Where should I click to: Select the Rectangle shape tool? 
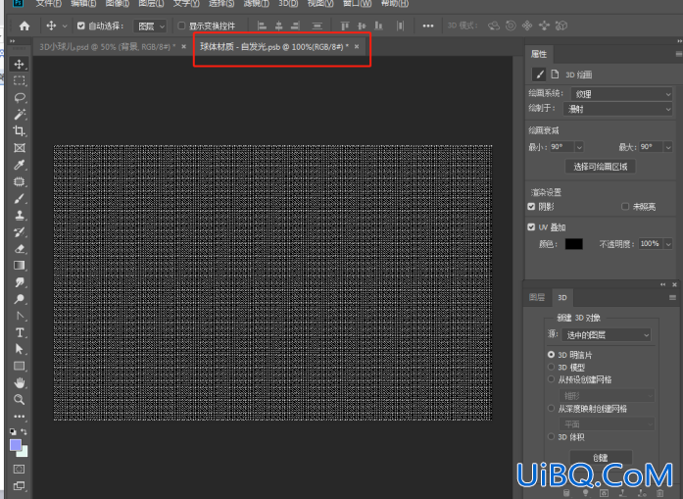20,366
